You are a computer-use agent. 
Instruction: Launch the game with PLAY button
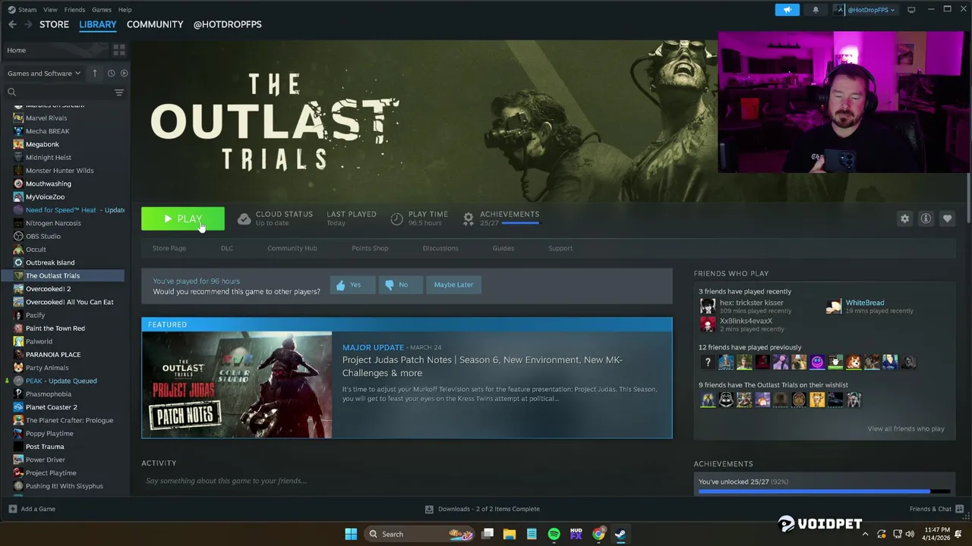pyautogui.click(x=183, y=218)
